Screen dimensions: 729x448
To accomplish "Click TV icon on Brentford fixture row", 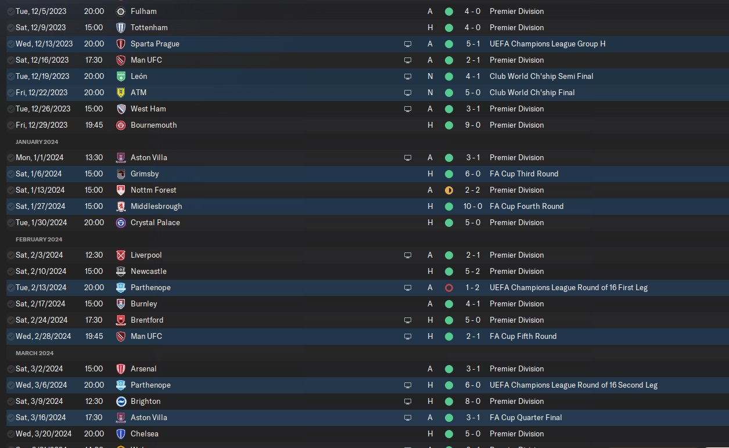I will 408,320.
